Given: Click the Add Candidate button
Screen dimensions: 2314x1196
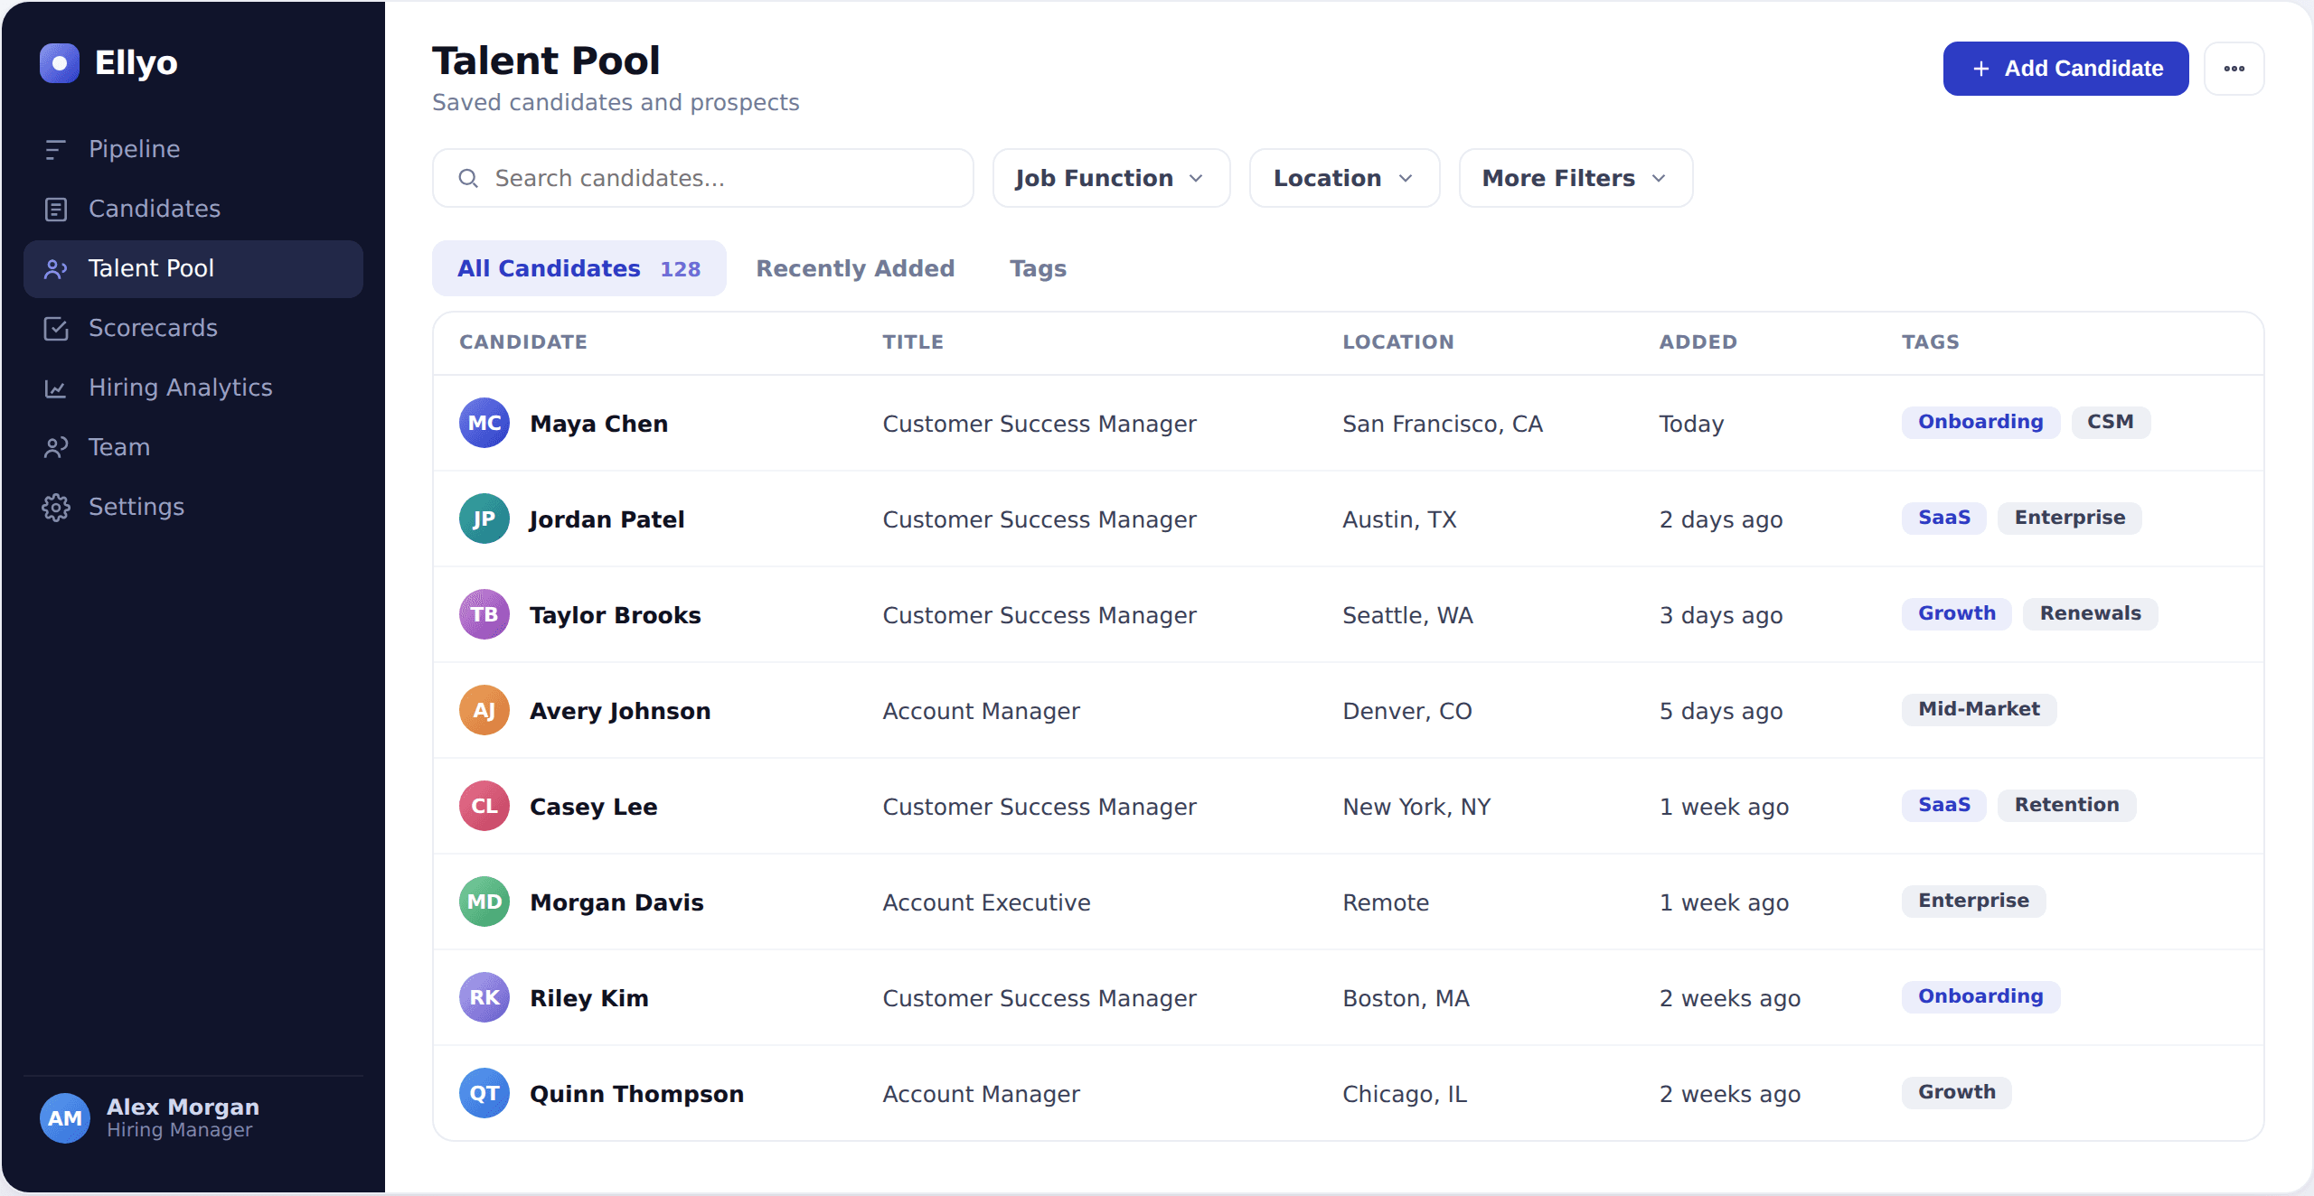Looking at the screenshot, I should coord(2065,69).
